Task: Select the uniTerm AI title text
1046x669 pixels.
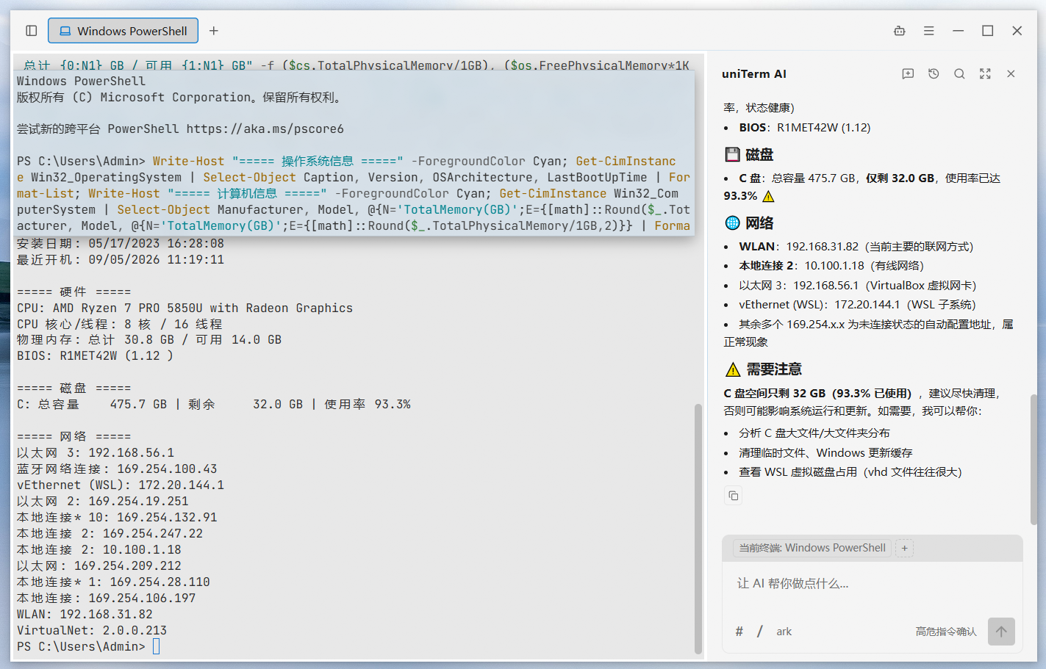Action: click(754, 73)
